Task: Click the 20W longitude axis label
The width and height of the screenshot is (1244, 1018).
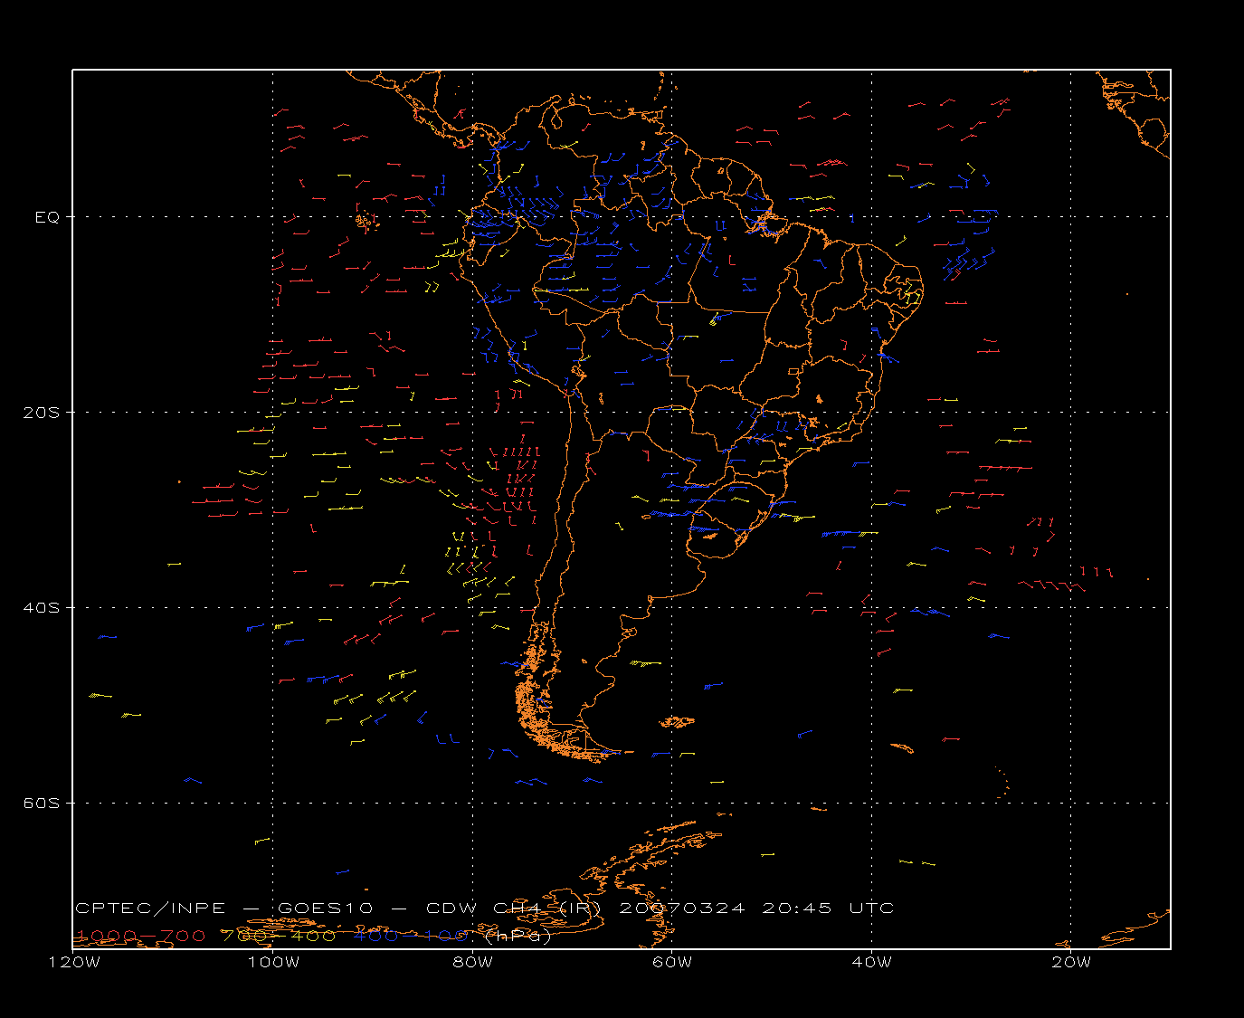Action: click(1071, 962)
